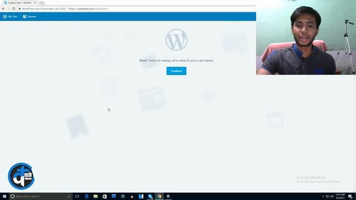Close the 'Create a site' browser tab
Viewport: 356px width, 200px height.
(35, 3)
